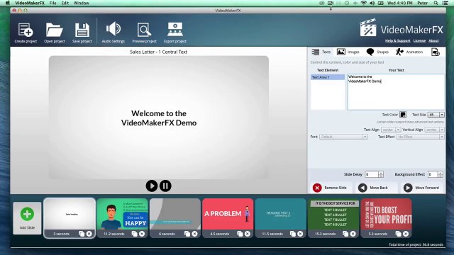Open the Notification Center icon
This screenshot has width=454, height=255.
[445, 3]
